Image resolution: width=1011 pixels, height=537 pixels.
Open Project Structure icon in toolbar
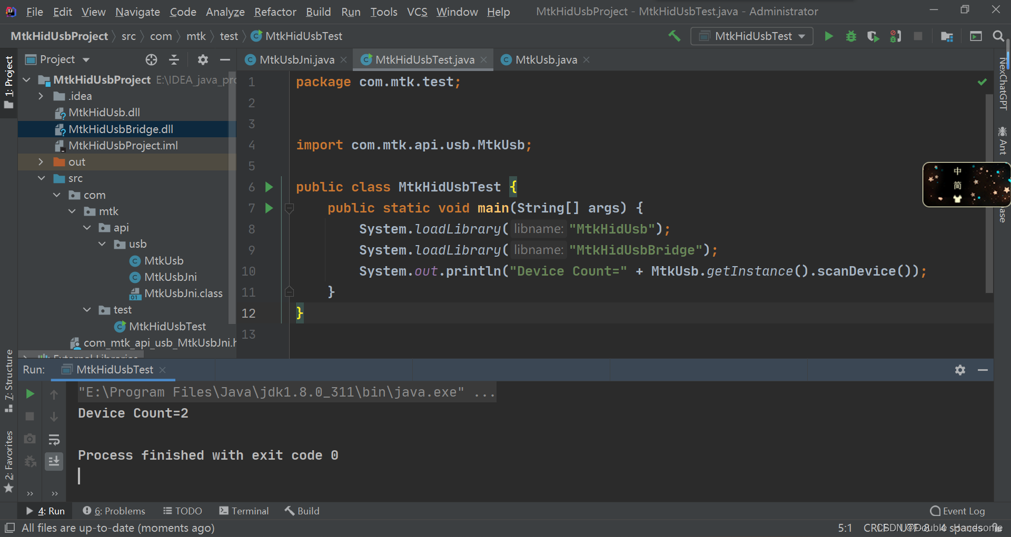pos(947,36)
